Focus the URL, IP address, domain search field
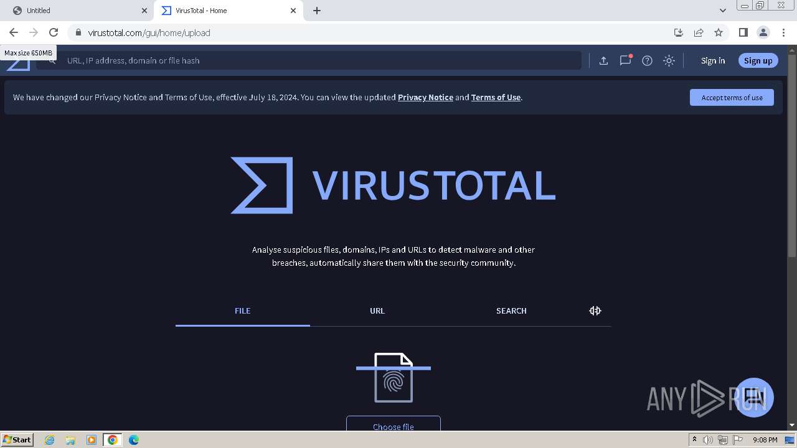797x448 pixels. [309, 60]
